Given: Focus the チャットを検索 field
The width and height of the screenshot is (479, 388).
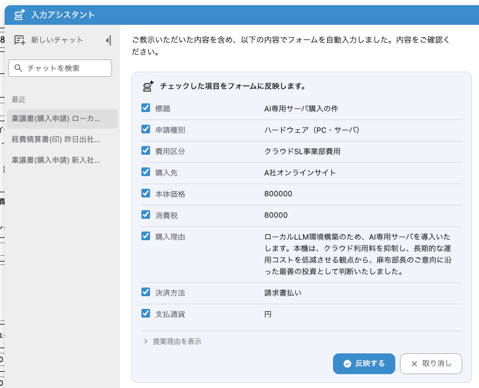Looking at the screenshot, I should pos(60,68).
